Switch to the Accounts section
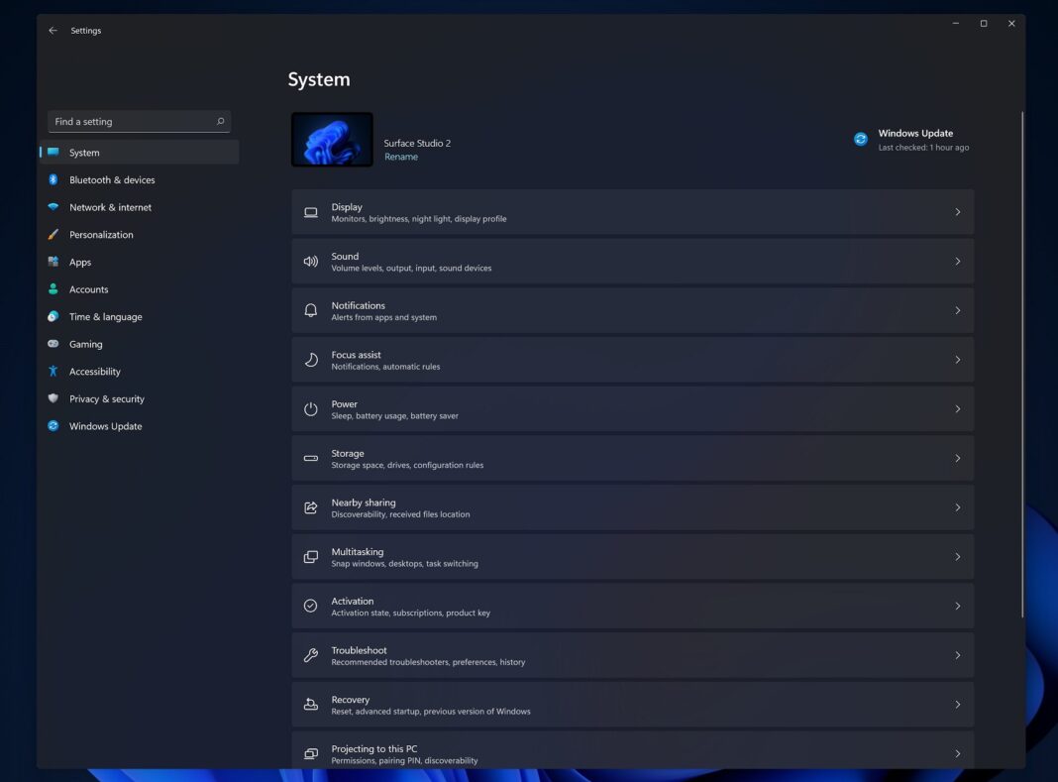 [89, 288]
